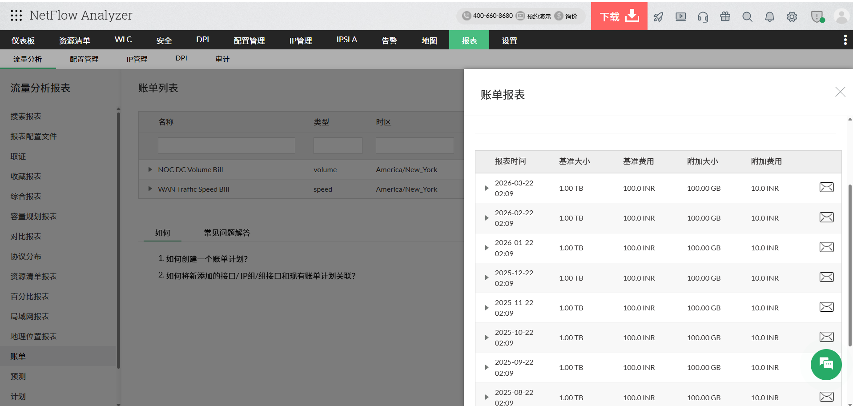Expand the NOC DC Volume Bill row
This screenshot has height=406, width=853.
pos(150,169)
